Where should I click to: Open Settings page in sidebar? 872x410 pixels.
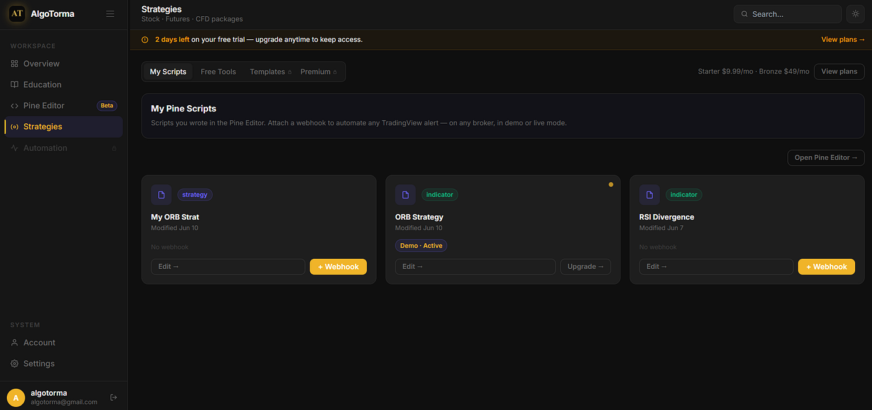(64, 364)
